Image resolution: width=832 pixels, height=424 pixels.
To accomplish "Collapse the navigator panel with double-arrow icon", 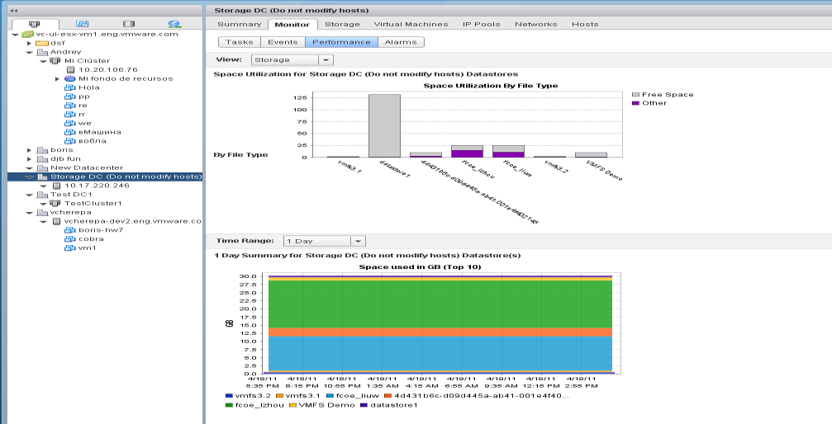I will [x=14, y=10].
